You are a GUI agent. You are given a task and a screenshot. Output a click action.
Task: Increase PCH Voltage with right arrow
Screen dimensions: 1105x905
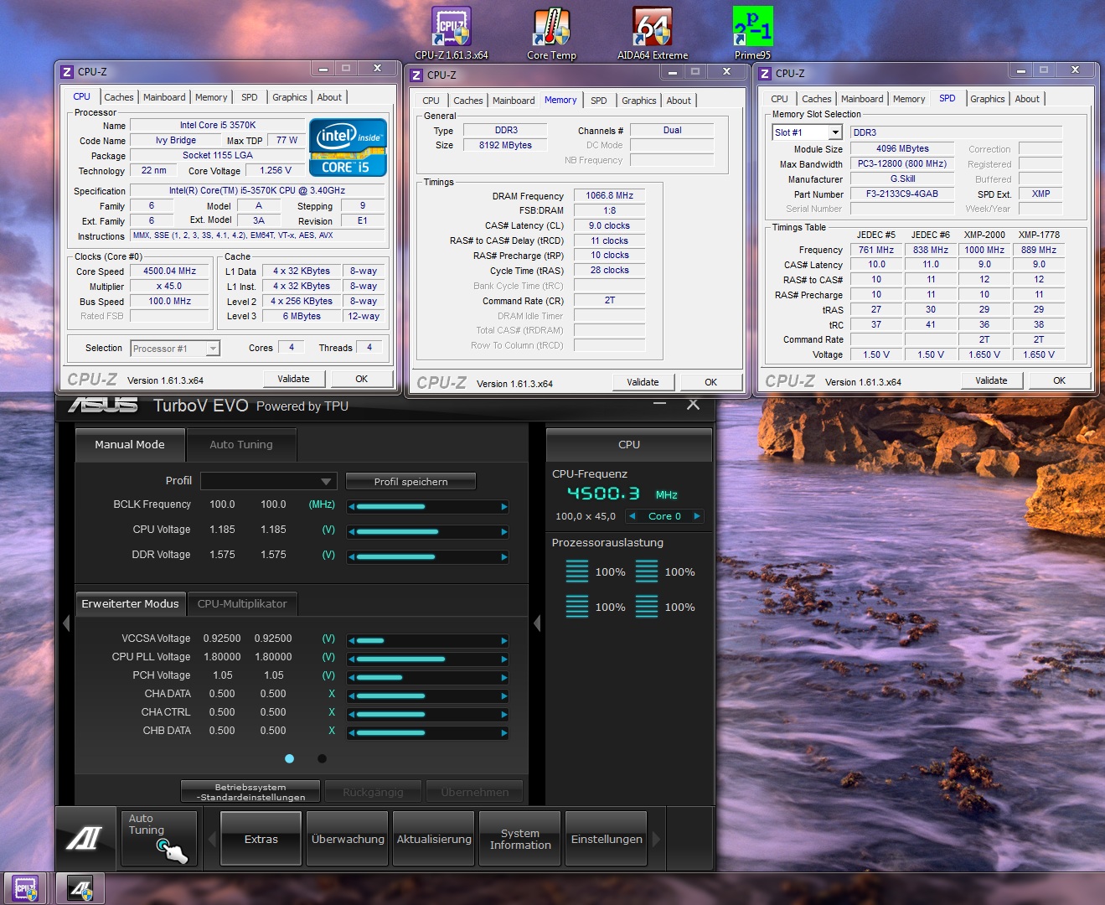[x=503, y=678]
